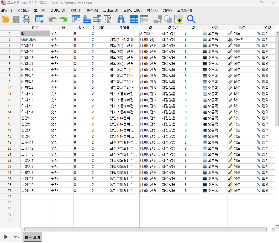The height and width of the screenshot is (243, 279).
Task: Open the 데이터(D) menu
Action: pyautogui.click(x=58, y=10)
